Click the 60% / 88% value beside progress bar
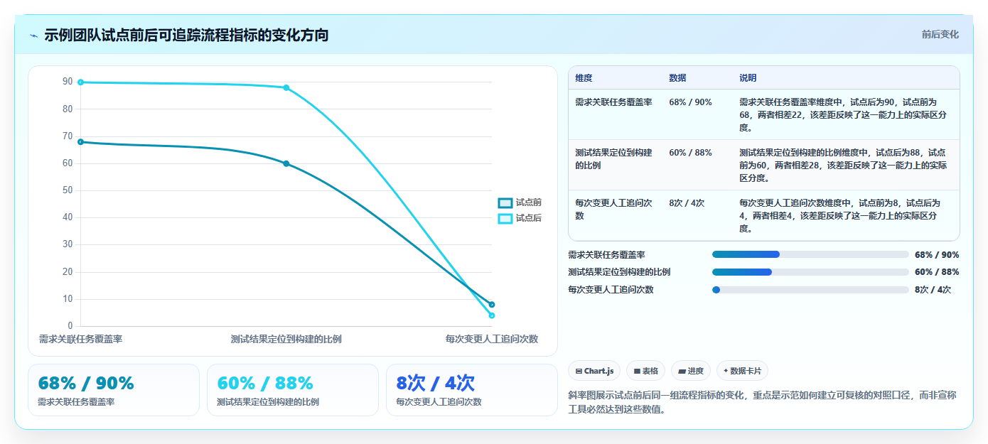988x444 pixels. (937, 272)
